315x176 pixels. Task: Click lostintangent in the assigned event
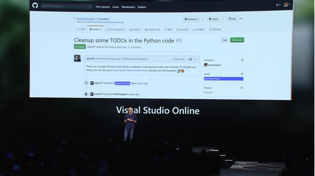coord(120,94)
